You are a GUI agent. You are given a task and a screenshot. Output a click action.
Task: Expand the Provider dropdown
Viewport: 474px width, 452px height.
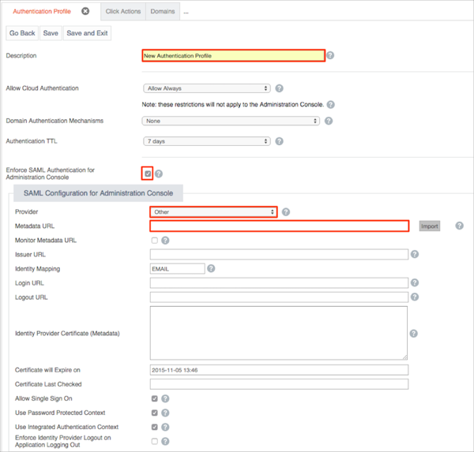click(213, 212)
